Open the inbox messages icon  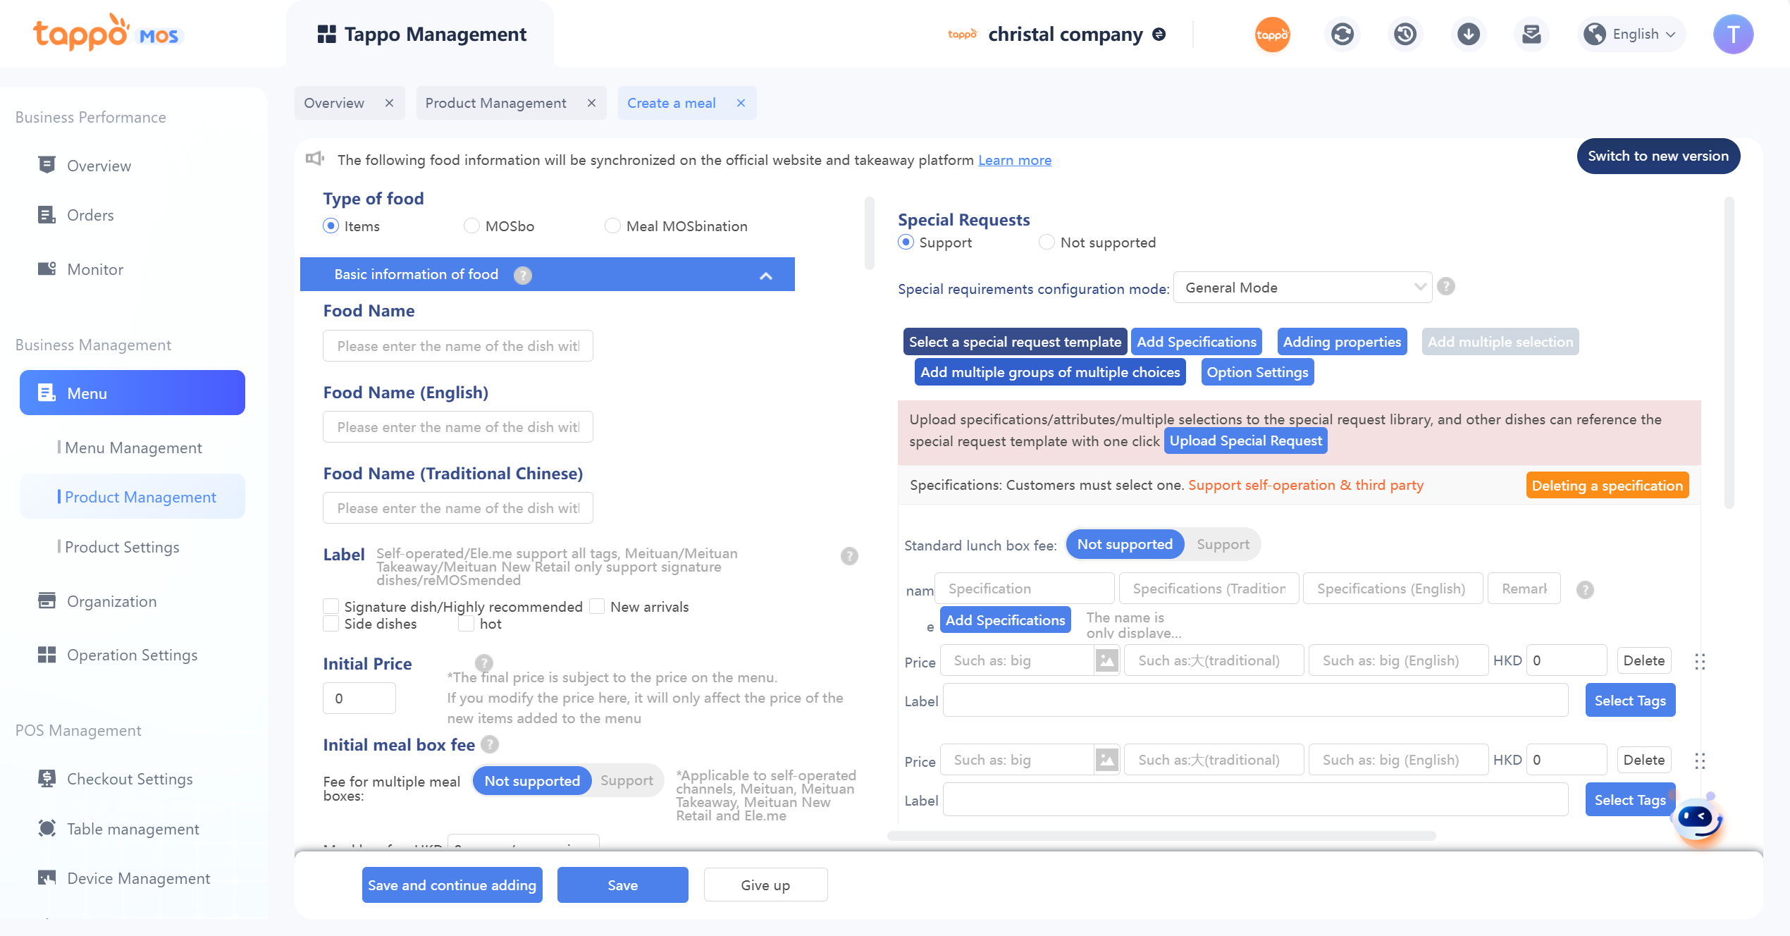click(x=1531, y=34)
